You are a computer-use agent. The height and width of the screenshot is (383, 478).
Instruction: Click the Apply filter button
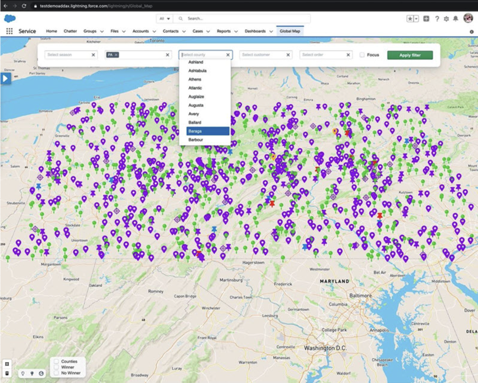pos(410,55)
